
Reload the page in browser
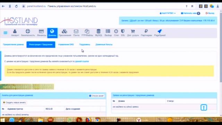[x=16, y=6]
